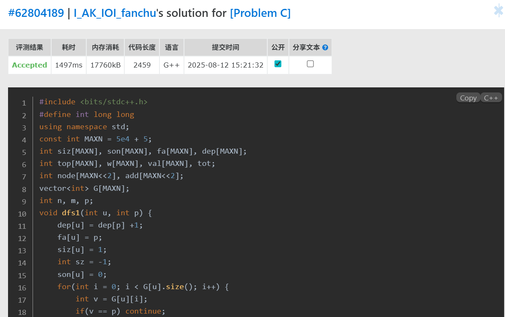Image resolution: width=505 pixels, height=317 pixels.
Task: Select the 评测结果 column header
Action: click(x=30, y=47)
